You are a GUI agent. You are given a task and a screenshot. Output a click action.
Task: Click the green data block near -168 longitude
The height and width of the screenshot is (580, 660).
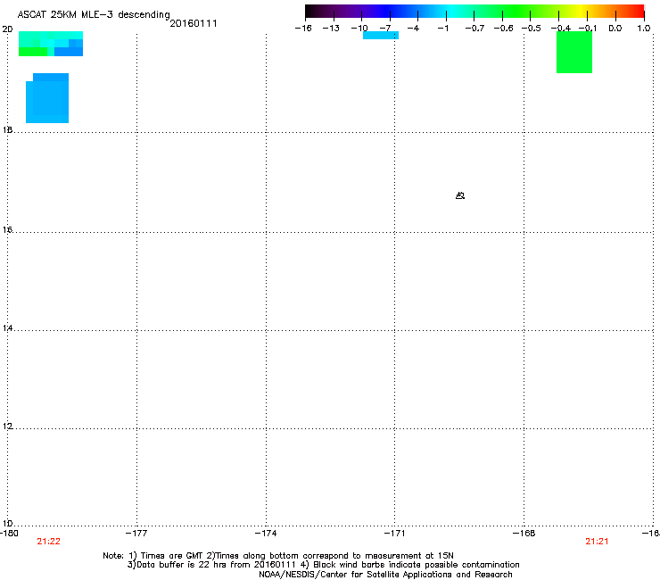pyautogui.click(x=574, y=52)
